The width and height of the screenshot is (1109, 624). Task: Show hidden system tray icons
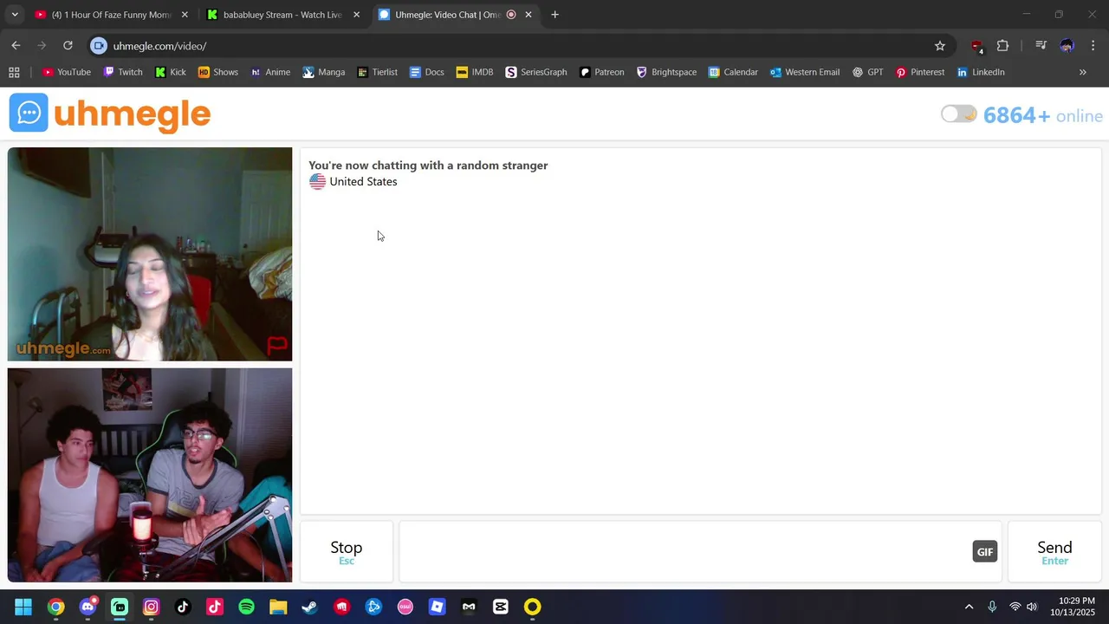click(969, 607)
